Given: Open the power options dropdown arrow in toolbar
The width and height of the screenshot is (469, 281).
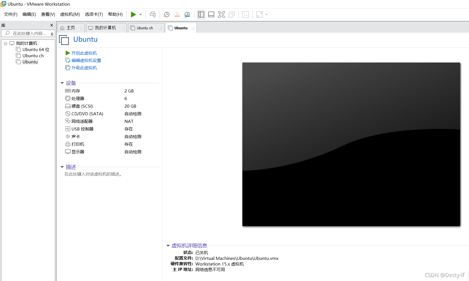Looking at the screenshot, I should point(140,15).
